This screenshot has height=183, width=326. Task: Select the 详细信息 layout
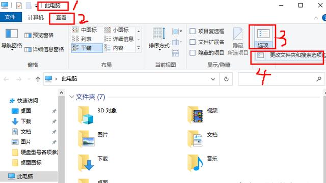coord(119,39)
